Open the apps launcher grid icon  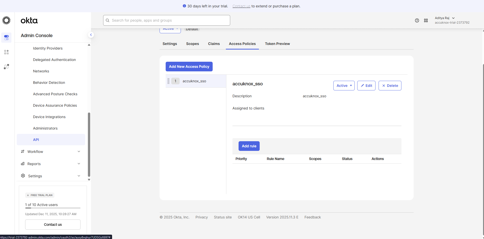coord(426,21)
